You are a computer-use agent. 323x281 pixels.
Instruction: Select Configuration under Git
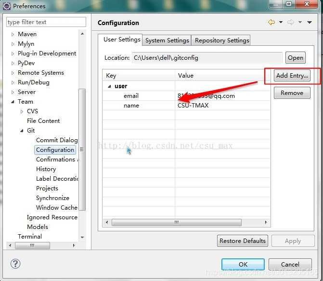55,150
